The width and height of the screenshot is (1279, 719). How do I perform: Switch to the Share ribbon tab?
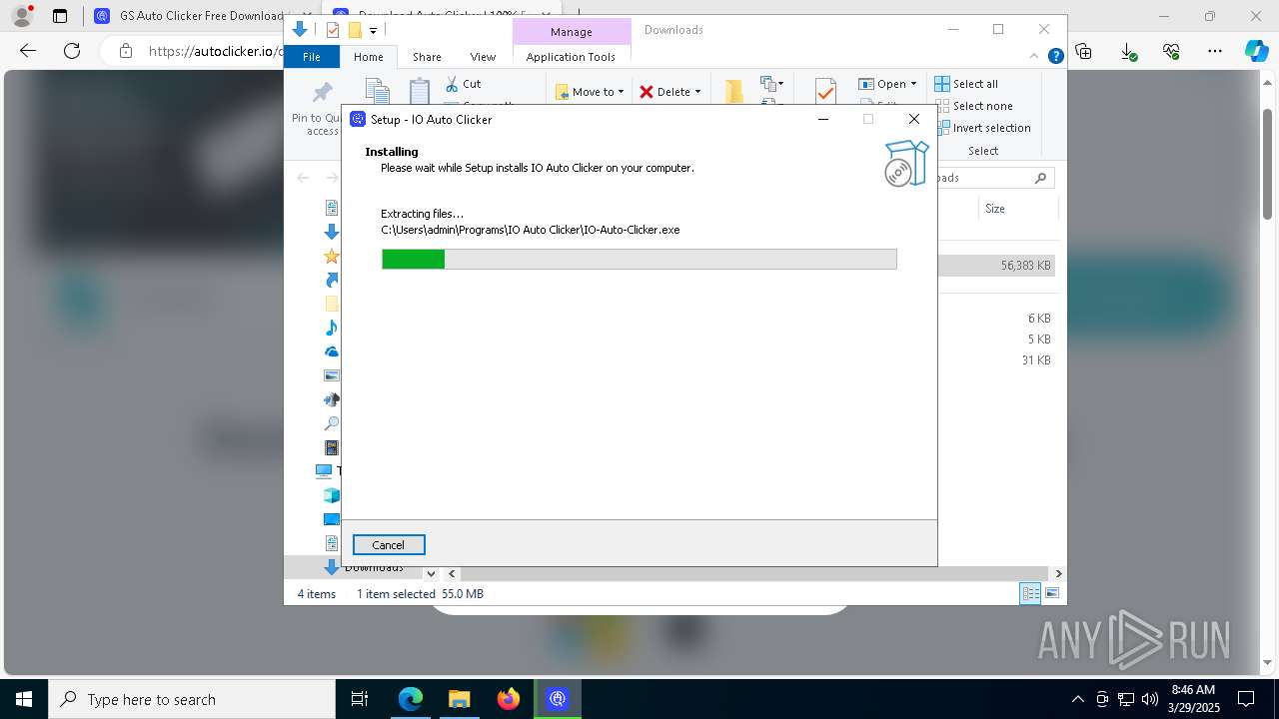coord(427,57)
